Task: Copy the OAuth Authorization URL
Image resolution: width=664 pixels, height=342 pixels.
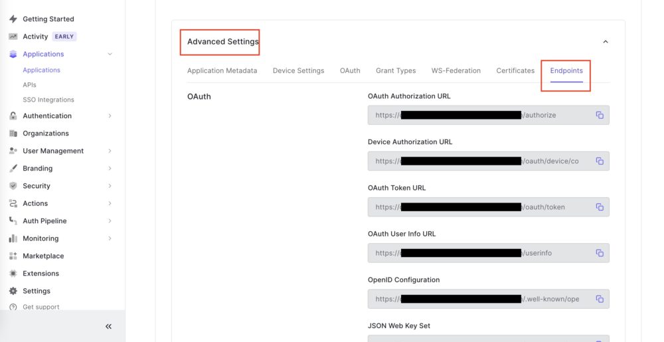Action: click(x=600, y=115)
